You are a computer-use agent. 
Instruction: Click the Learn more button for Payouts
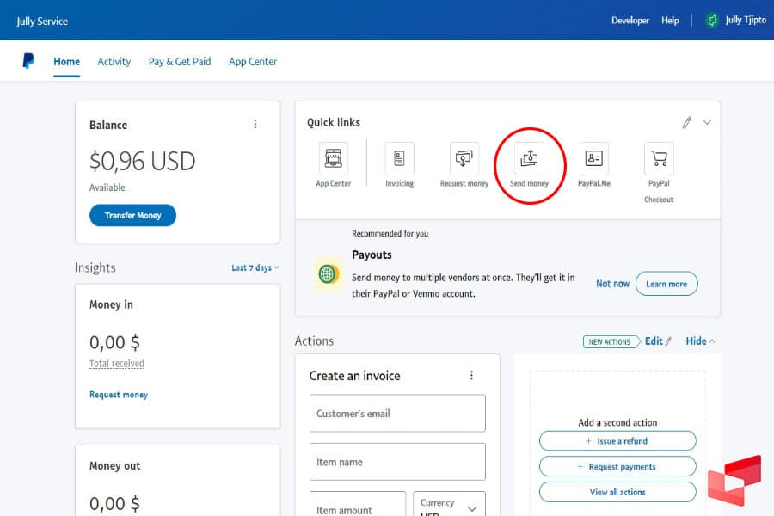pyautogui.click(x=666, y=284)
